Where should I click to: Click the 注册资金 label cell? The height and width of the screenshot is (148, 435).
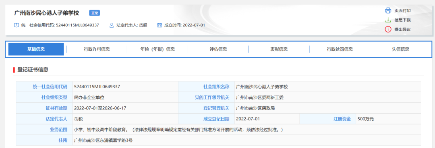(x=328, y=119)
